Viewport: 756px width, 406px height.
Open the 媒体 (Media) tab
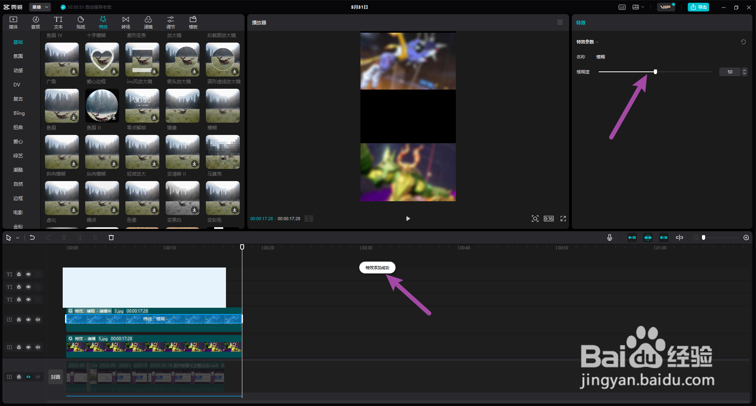(13, 22)
